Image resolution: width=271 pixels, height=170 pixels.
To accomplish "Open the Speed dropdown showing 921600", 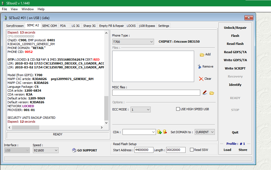I will 45,150.
